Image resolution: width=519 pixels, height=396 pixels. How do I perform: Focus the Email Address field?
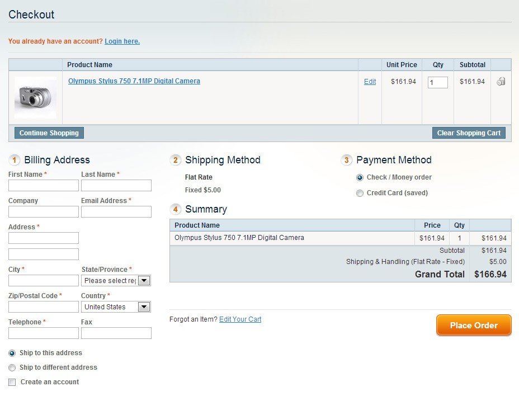click(116, 211)
